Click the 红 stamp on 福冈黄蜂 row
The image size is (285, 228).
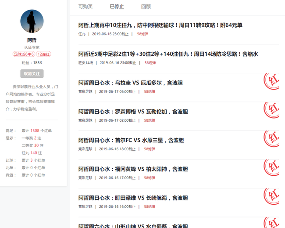(271, 167)
